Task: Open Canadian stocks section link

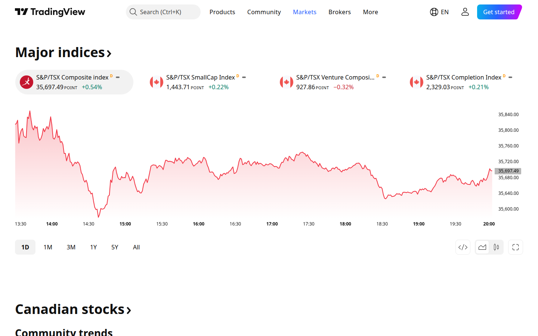Action: tap(73, 309)
